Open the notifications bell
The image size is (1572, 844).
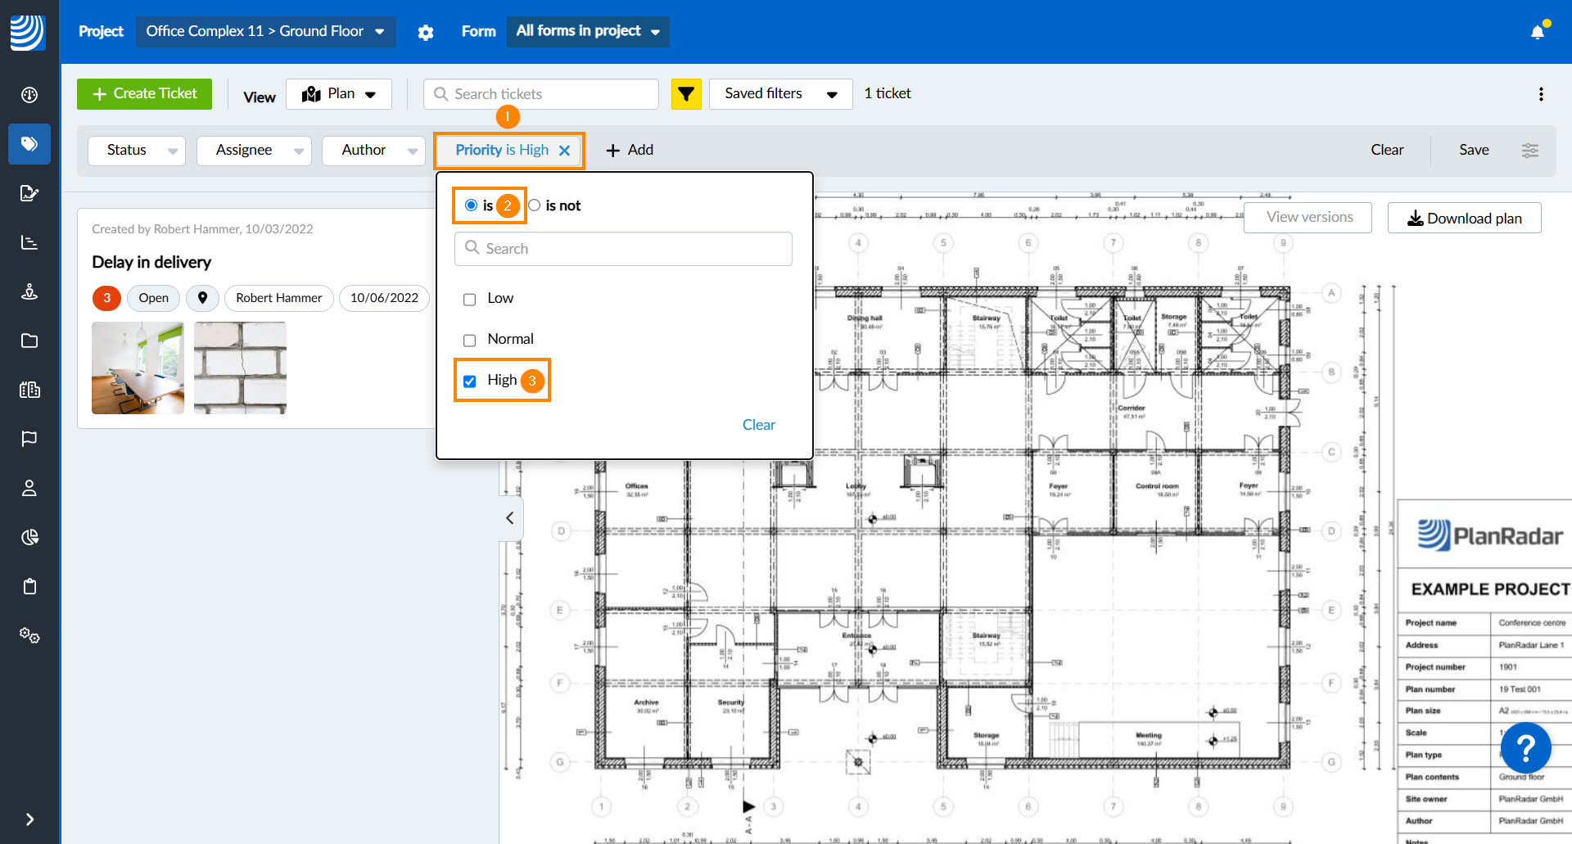coord(1538,32)
